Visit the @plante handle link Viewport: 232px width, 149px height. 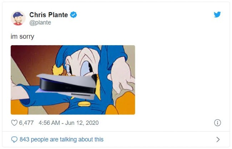(x=40, y=22)
